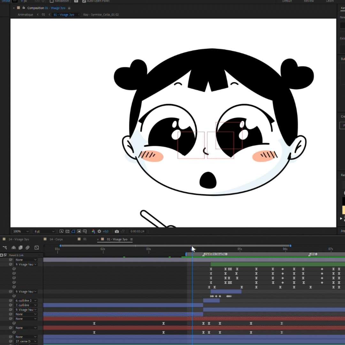Toggle hide shy layers in timeline

pyautogui.click(x=13, y=248)
